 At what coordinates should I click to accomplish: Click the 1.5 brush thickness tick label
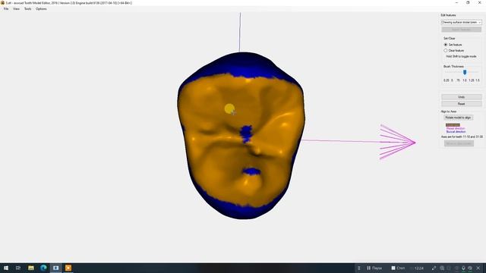coord(478,80)
